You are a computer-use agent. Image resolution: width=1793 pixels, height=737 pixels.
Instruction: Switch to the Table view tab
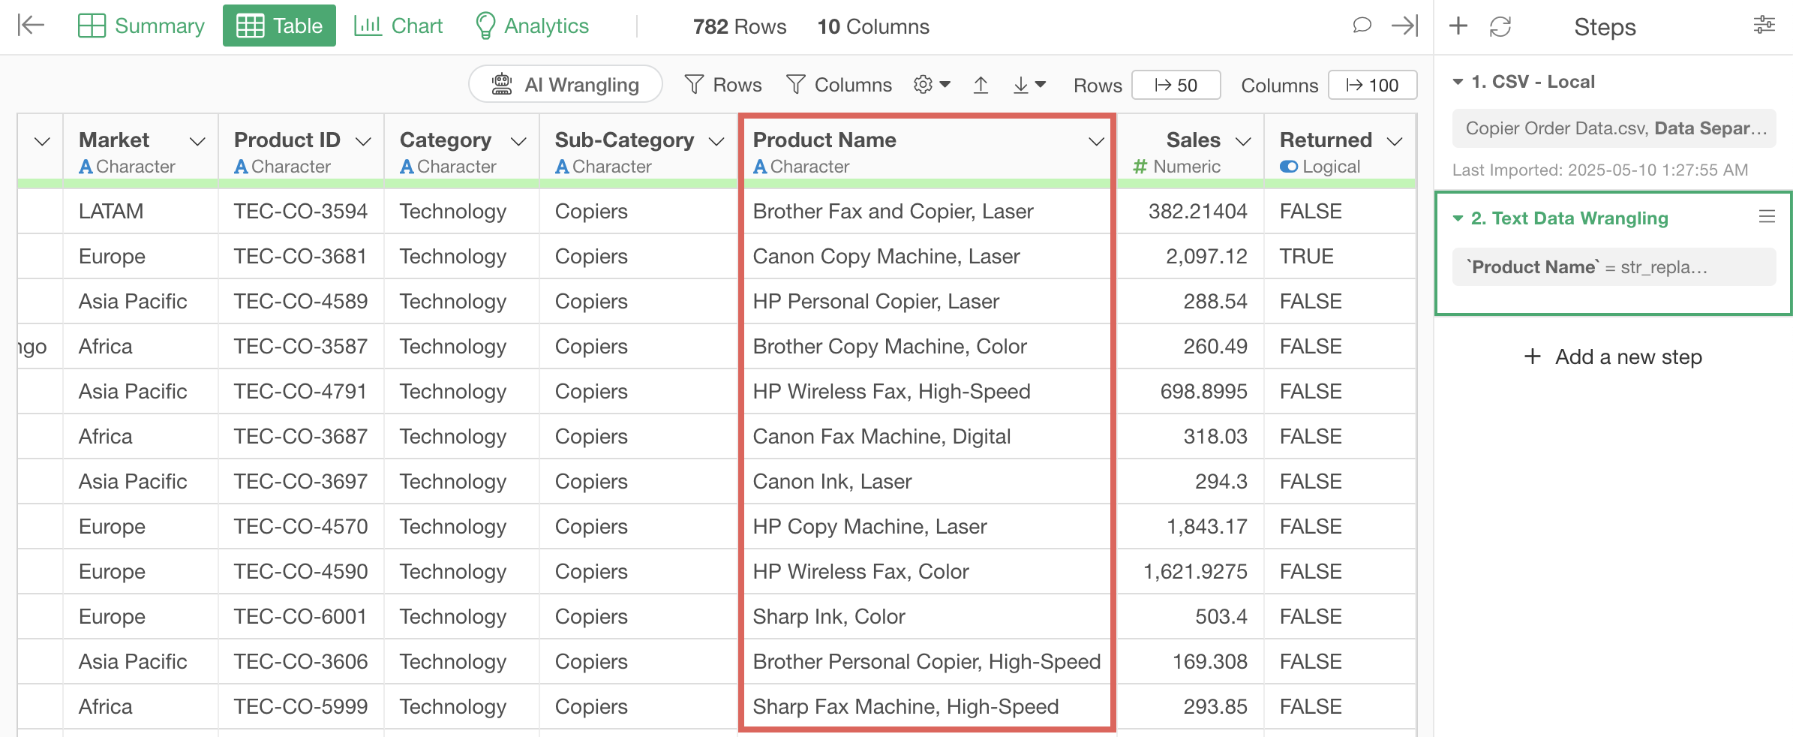point(279,26)
